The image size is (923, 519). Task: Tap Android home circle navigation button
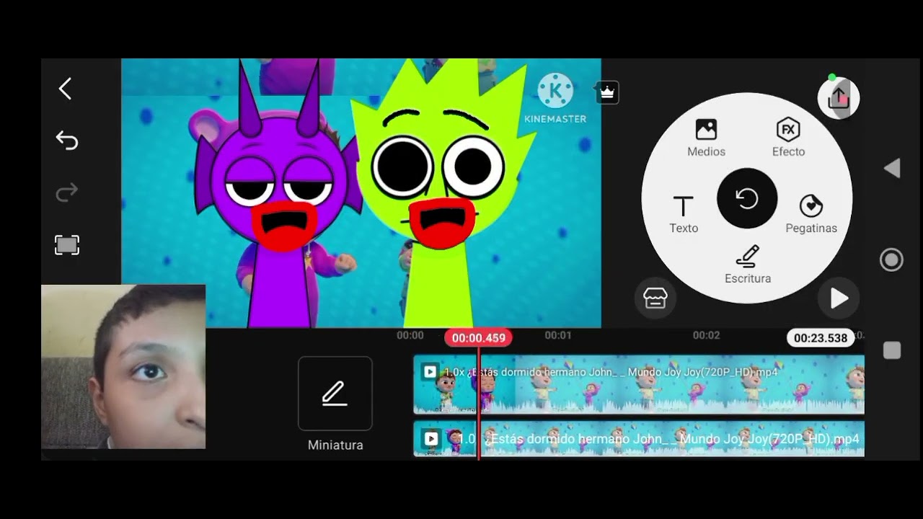pos(892,260)
